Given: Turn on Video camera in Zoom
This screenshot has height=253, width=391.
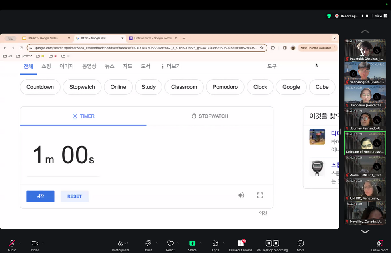Looking at the screenshot, I should [35, 245].
